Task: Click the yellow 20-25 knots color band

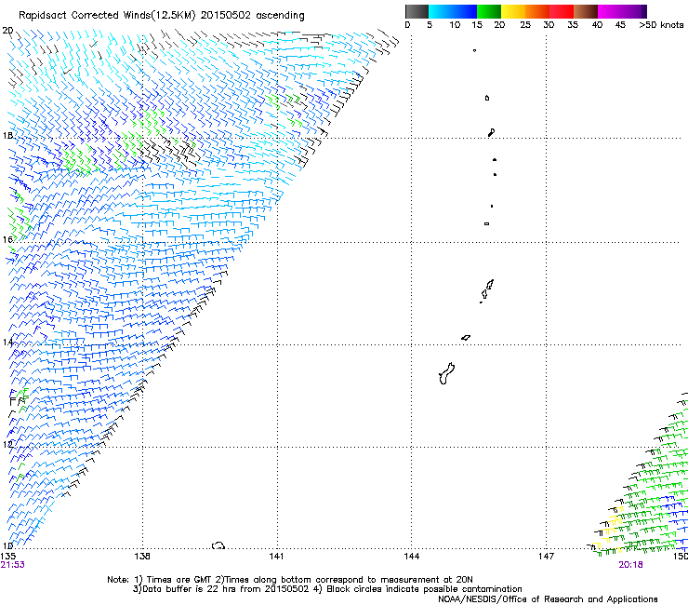Action: pos(513,11)
